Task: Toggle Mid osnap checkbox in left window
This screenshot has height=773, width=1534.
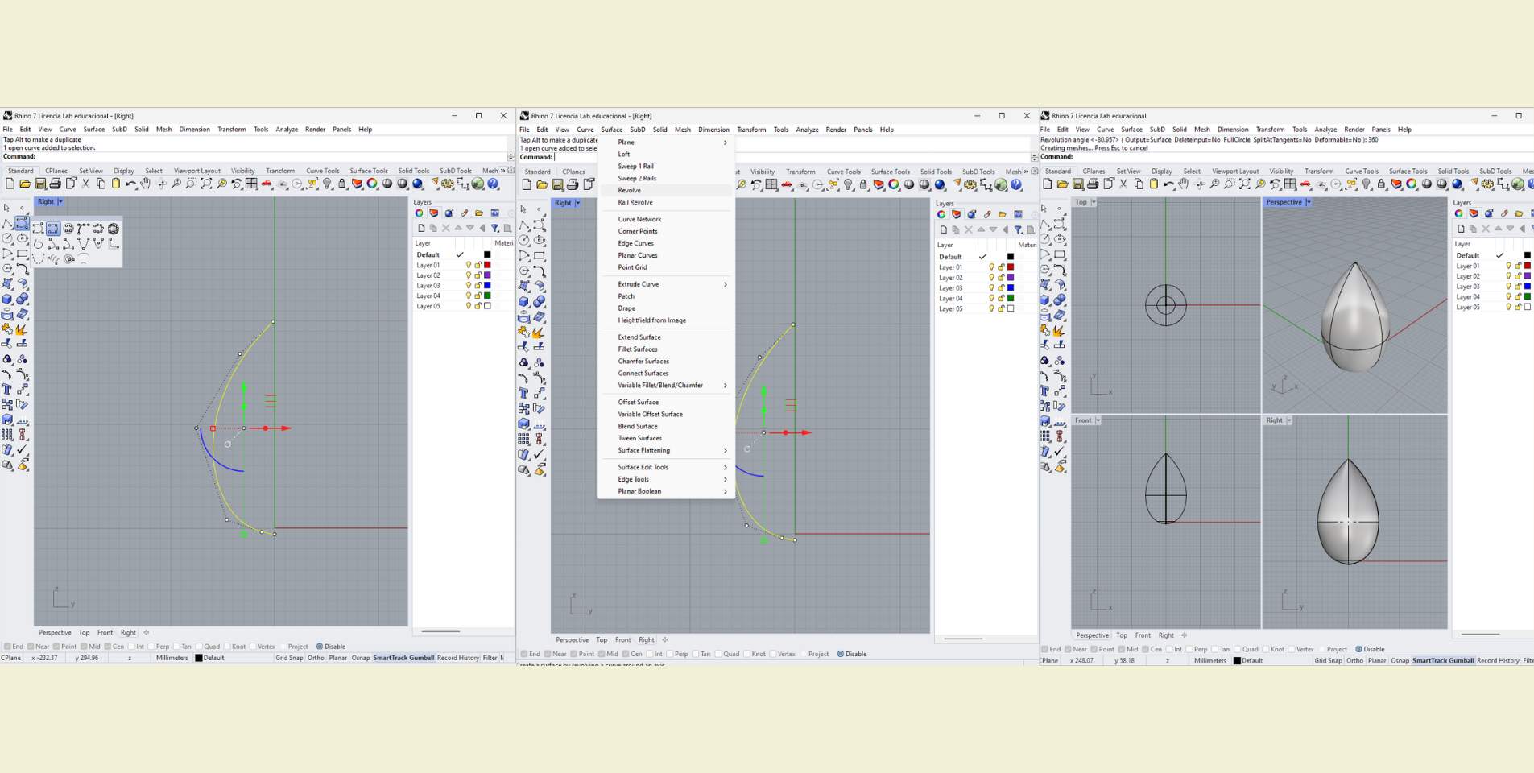Action: (84, 646)
